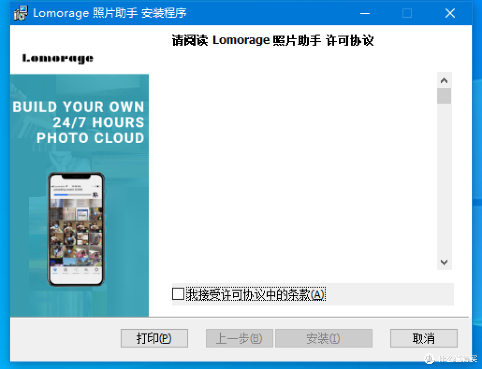Click the scrollbar up arrow icon

[444, 80]
